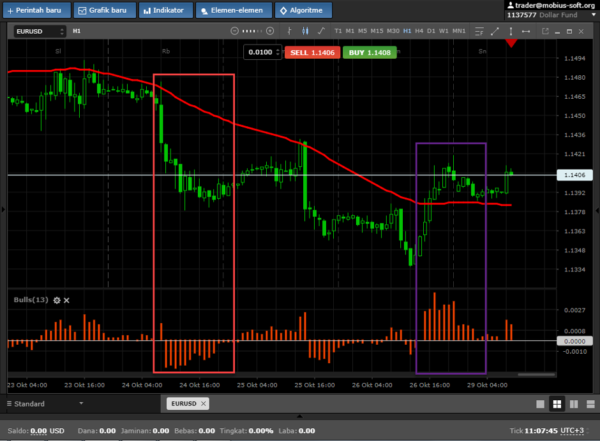Expand the right side panel arrow

597,210
